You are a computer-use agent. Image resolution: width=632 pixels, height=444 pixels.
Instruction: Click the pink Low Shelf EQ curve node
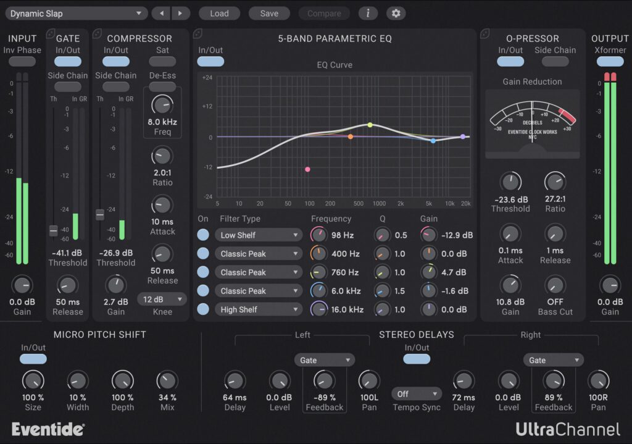point(307,169)
